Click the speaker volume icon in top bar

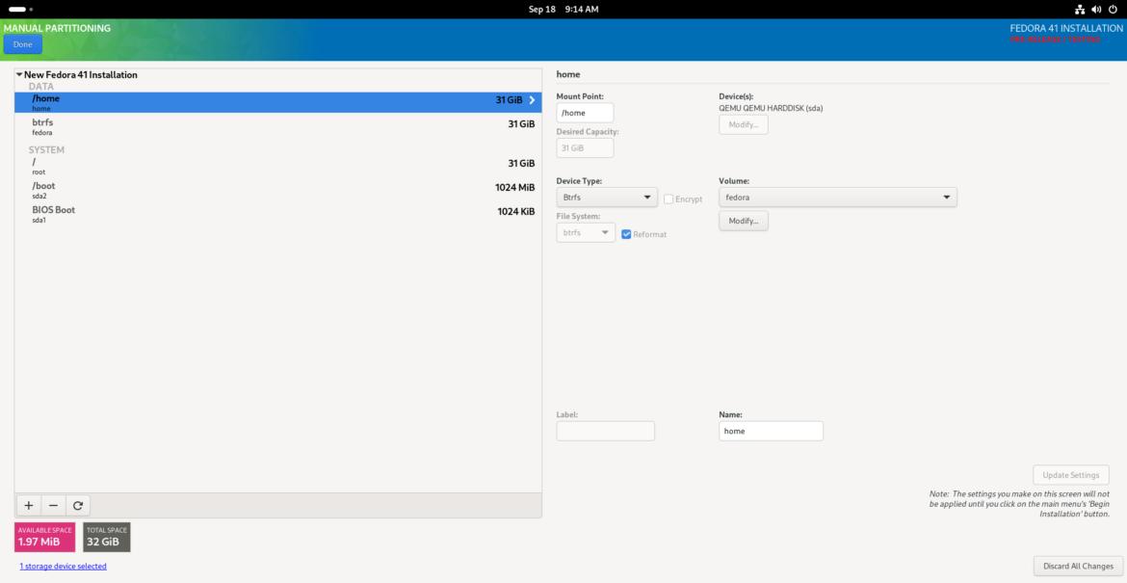point(1096,9)
